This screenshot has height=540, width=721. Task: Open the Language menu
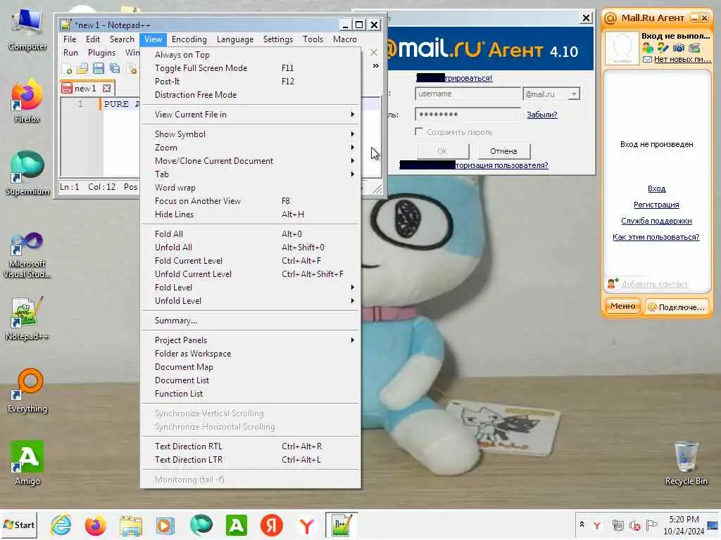click(235, 39)
